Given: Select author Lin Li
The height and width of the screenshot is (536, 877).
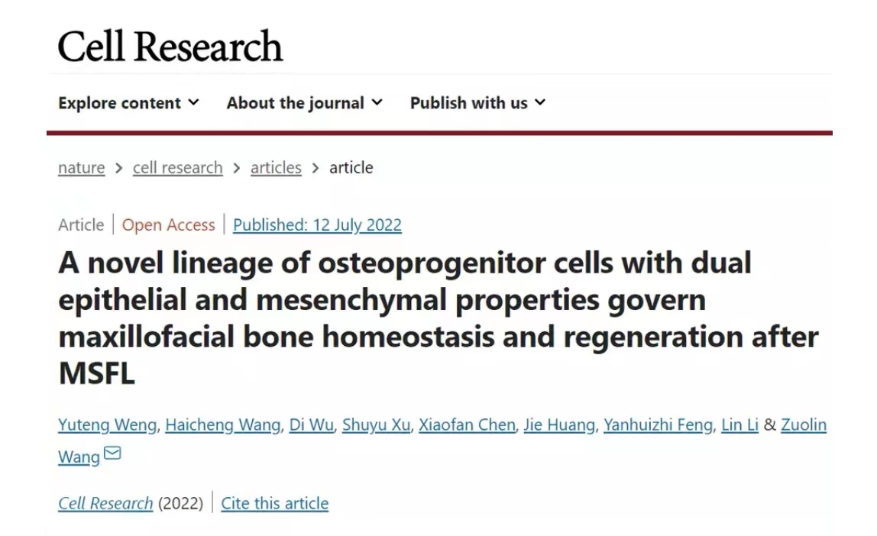Looking at the screenshot, I should (739, 425).
